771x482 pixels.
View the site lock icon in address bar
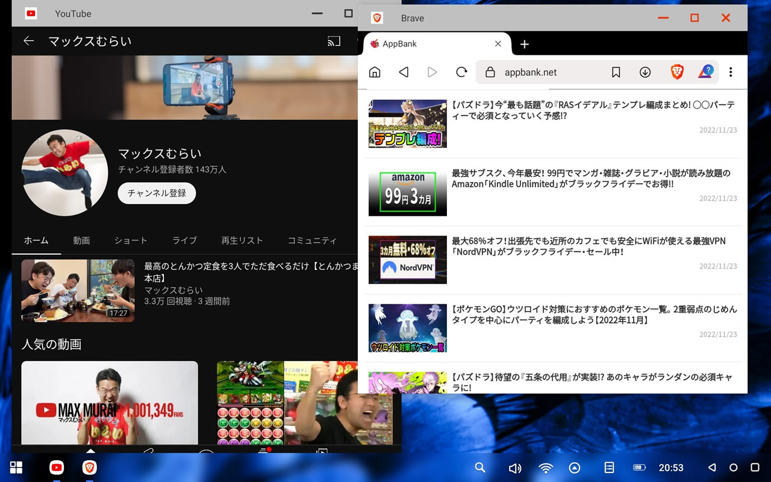[x=490, y=72]
